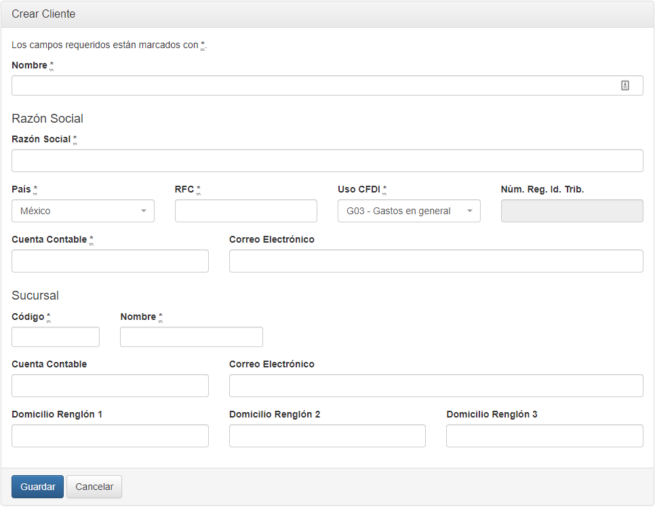
Task: Select the Domicilio Renglón 2 field
Action: [327, 436]
